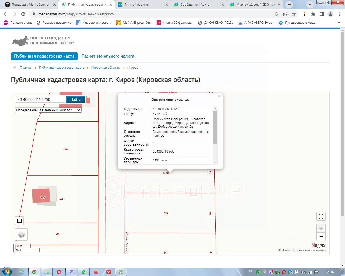Open Vivaldi from the taskbar

[x=109, y=272]
